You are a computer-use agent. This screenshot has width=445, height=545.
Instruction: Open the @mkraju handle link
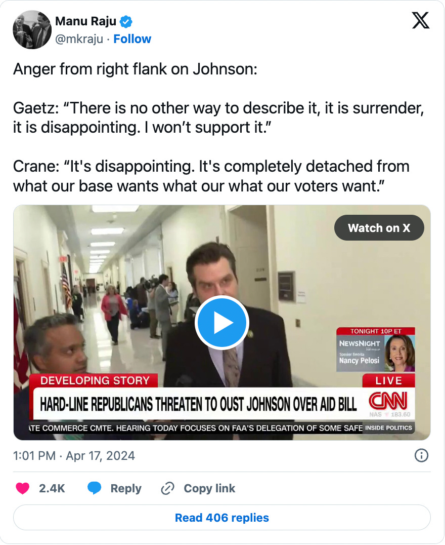pos(79,39)
